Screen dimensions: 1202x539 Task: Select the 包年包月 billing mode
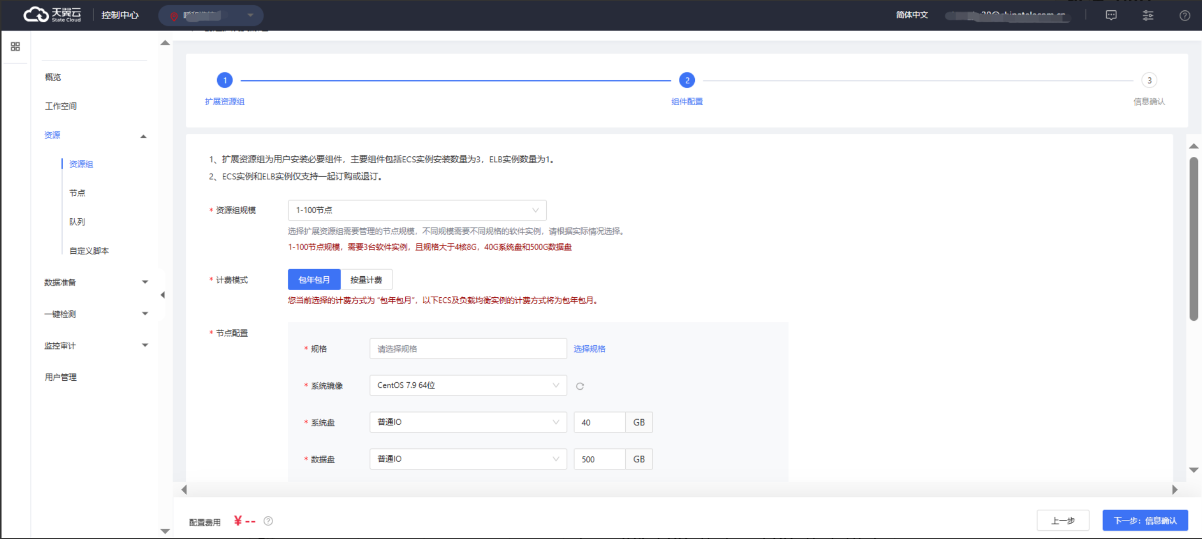(313, 280)
